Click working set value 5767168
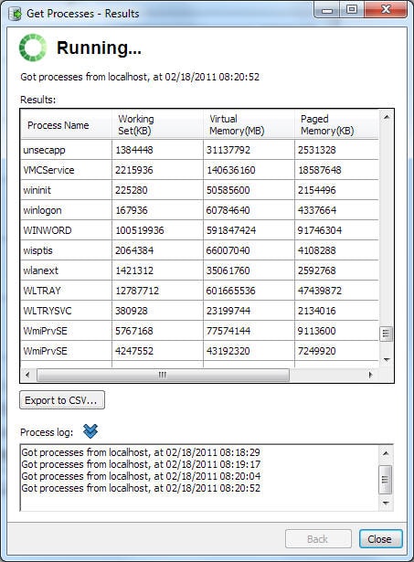Image resolution: width=414 pixels, height=562 pixels. [x=134, y=331]
